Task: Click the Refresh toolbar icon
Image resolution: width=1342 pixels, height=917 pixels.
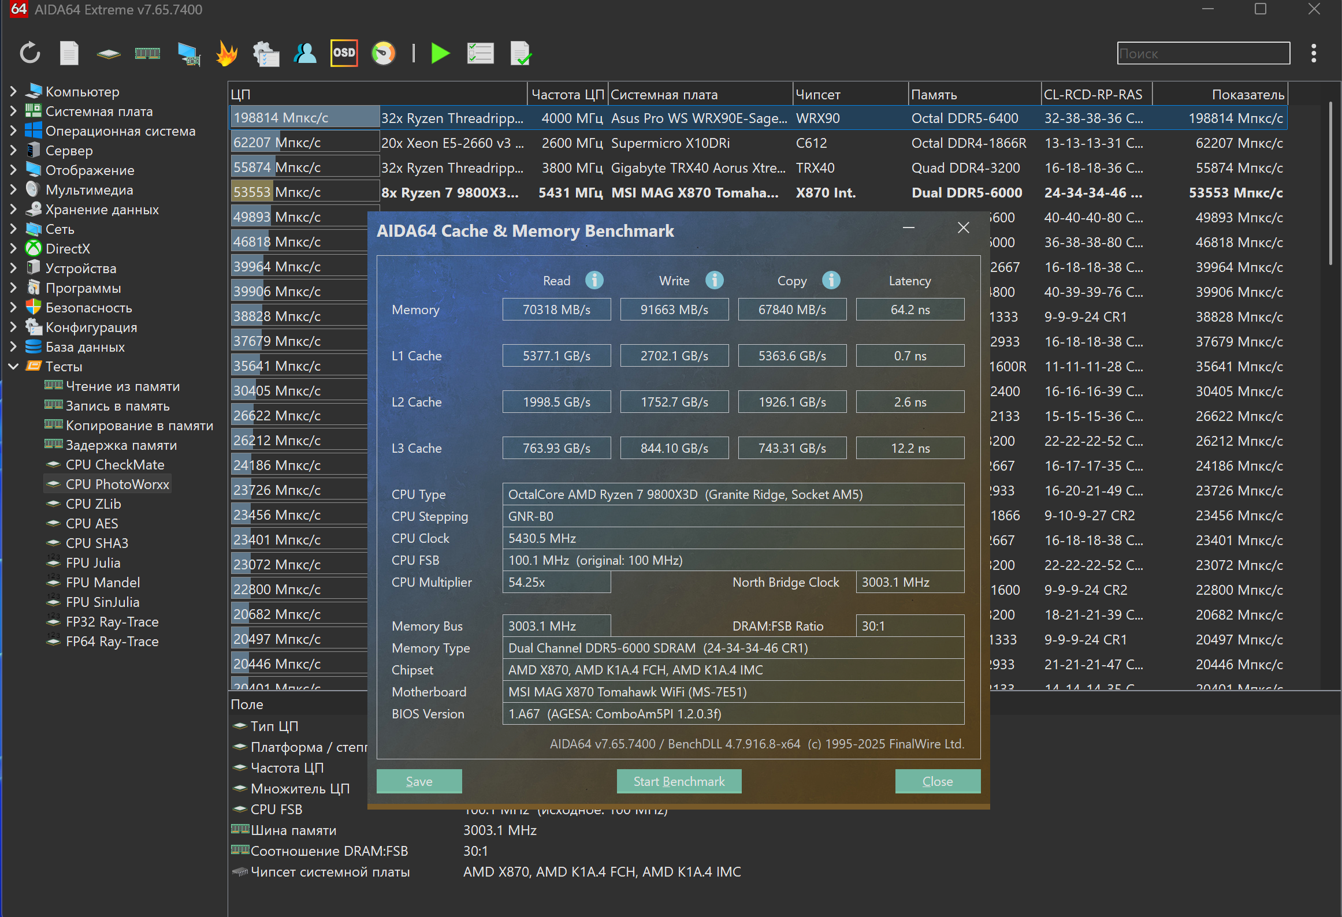Action: (30, 53)
